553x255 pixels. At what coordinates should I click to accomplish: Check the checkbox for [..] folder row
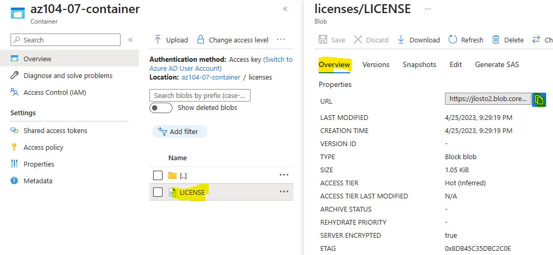(158, 175)
